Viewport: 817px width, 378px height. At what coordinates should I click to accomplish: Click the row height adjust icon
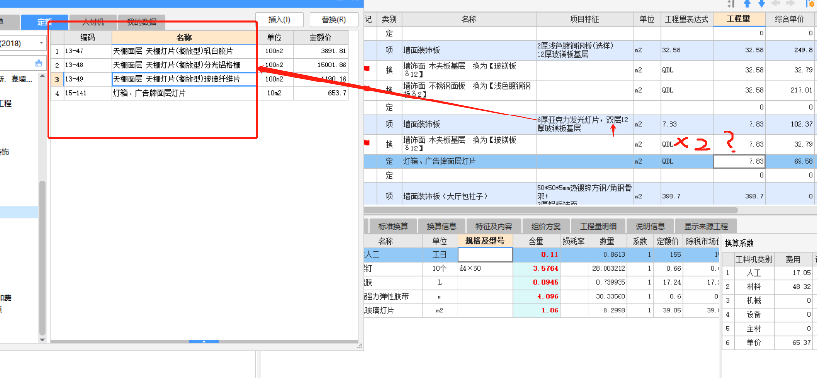(731, 4)
